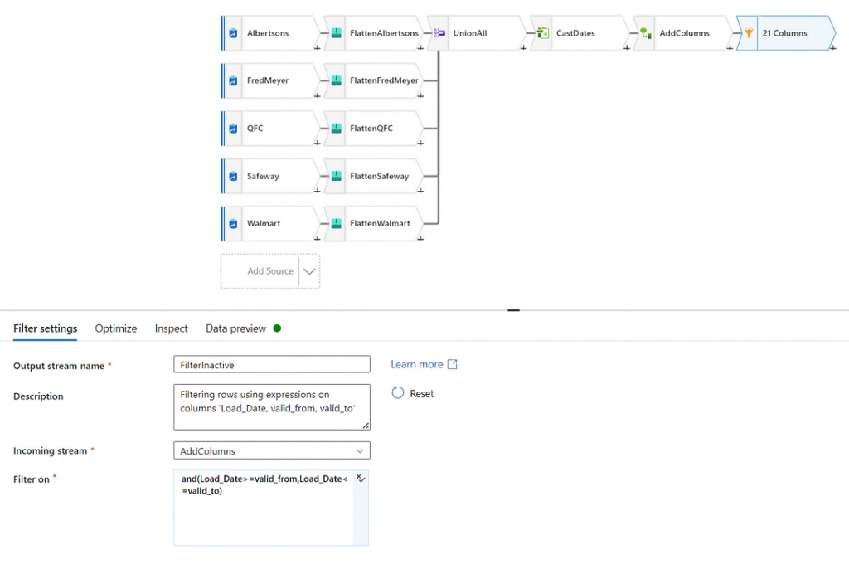The height and width of the screenshot is (574, 849).
Task: Select the Albertsons source node label
Action: (x=268, y=33)
